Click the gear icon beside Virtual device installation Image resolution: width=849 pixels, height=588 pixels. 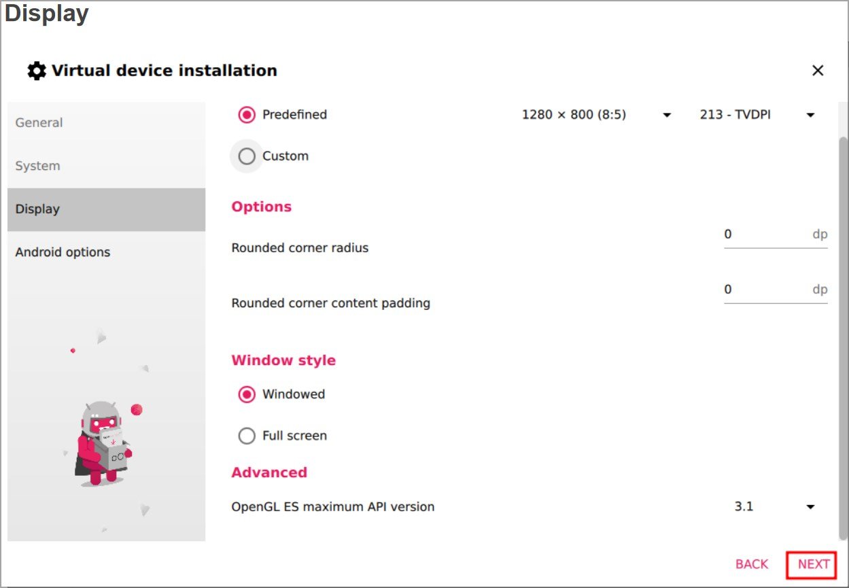point(36,71)
